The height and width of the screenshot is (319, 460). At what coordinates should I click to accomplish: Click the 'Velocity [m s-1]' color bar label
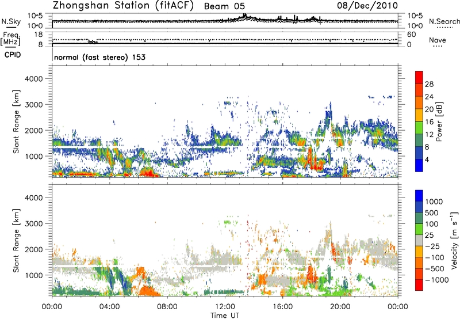click(x=454, y=240)
